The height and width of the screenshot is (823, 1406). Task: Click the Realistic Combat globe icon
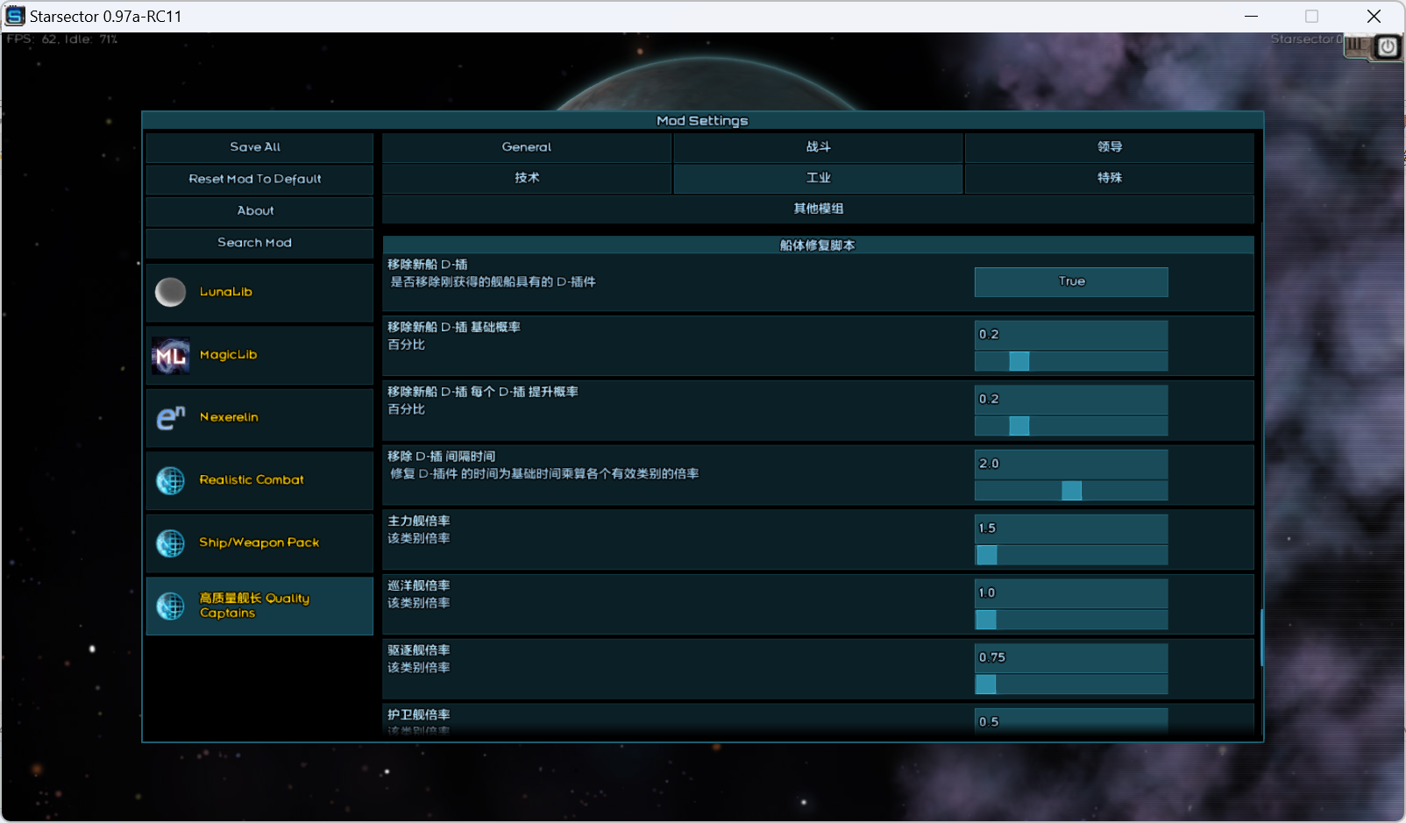(x=170, y=480)
